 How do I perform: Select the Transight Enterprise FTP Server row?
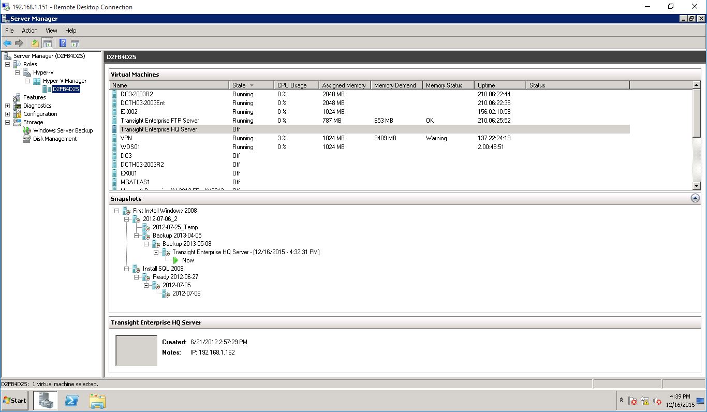click(370, 121)
